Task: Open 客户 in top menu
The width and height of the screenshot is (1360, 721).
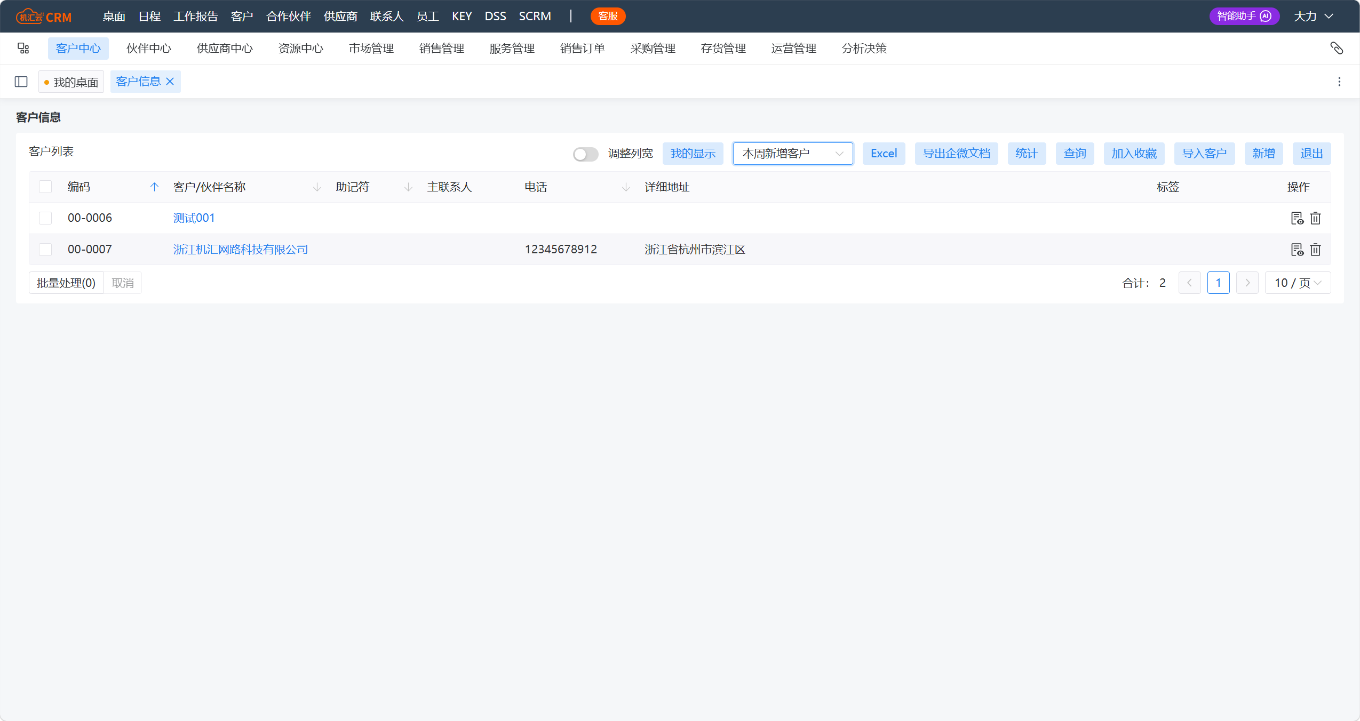Action: tap(242, 16)
